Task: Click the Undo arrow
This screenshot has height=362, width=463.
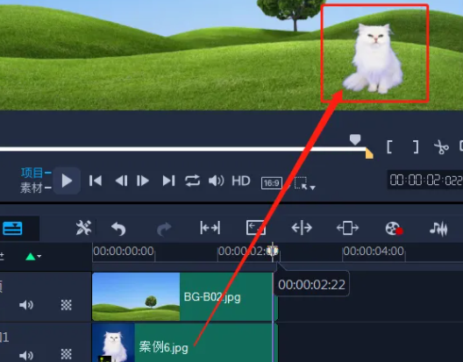Action: (118, 229)
